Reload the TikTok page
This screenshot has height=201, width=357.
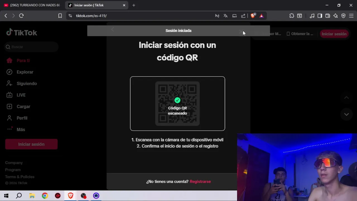click(x=21, y=16)
